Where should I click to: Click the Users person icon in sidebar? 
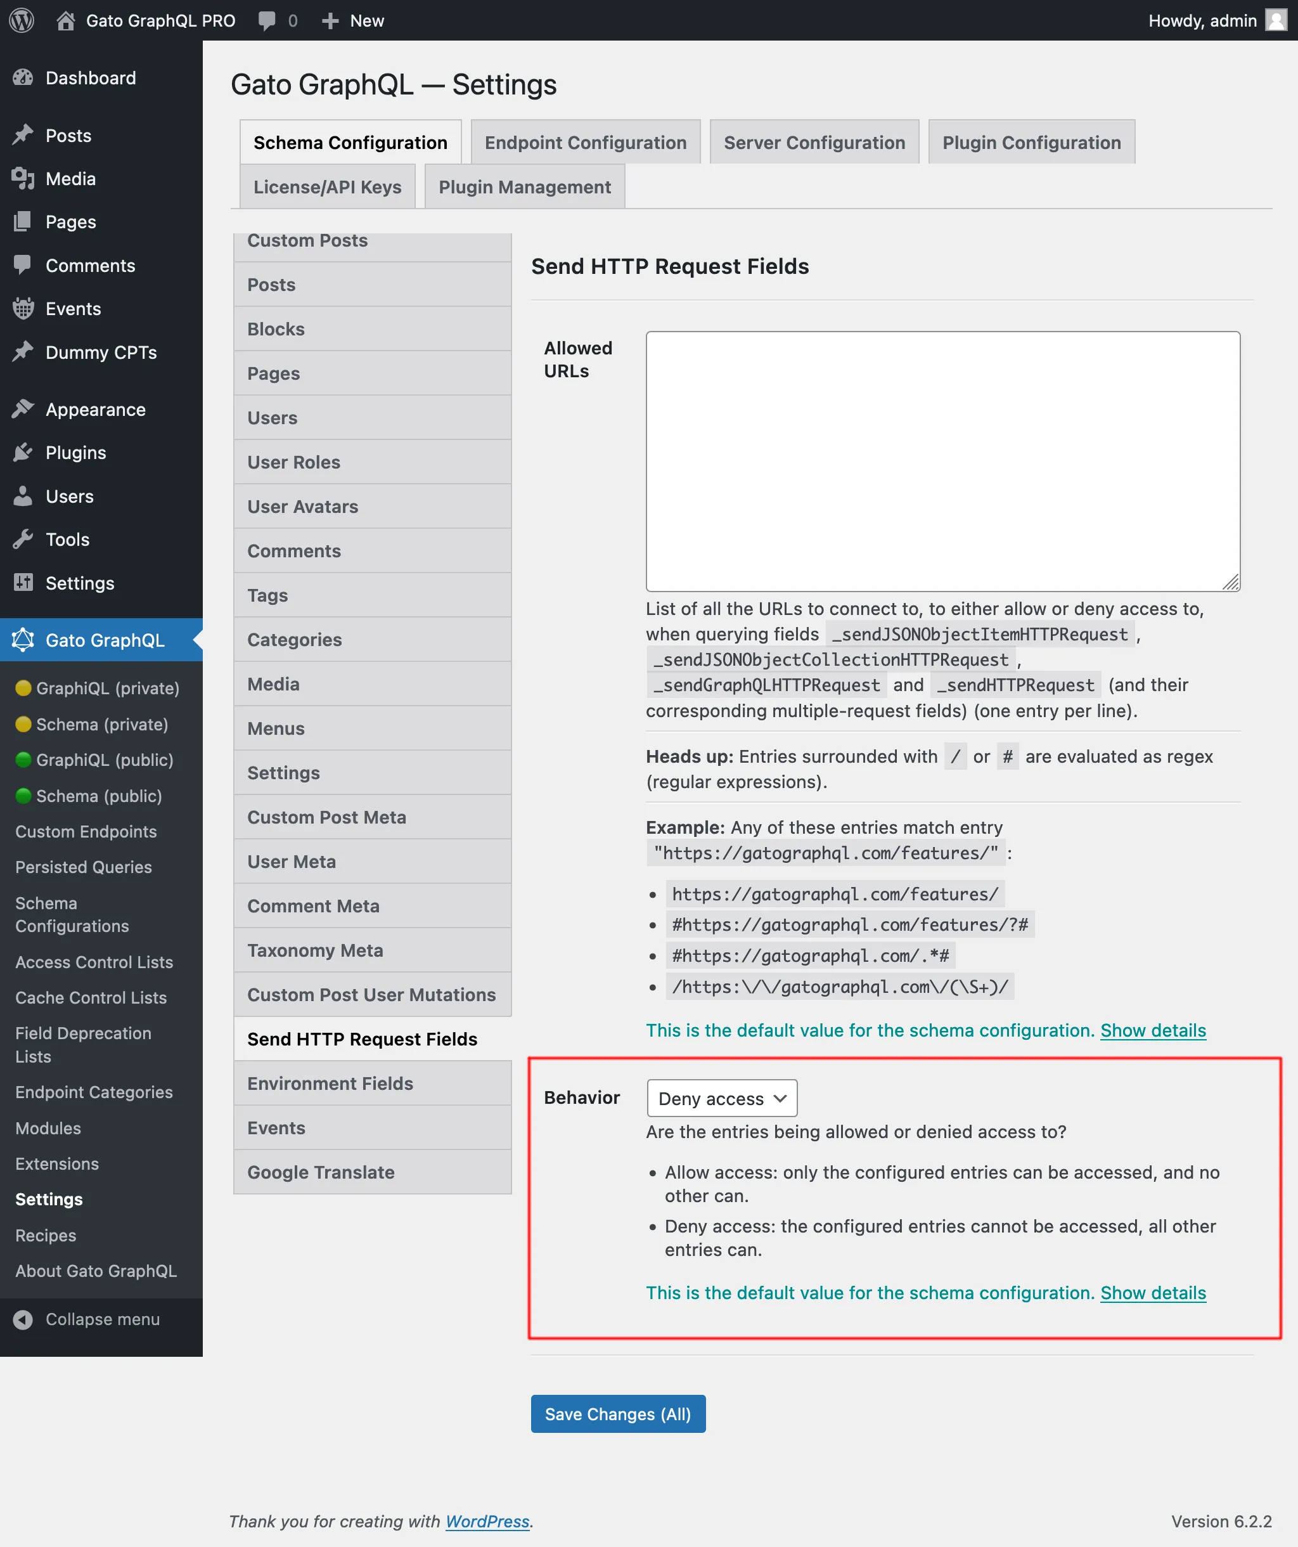pyautogui.click(x=23, y=496)
